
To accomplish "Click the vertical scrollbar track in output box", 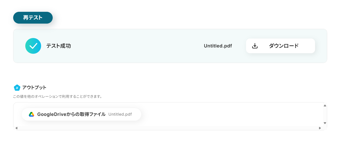I will tap(325, 114).
